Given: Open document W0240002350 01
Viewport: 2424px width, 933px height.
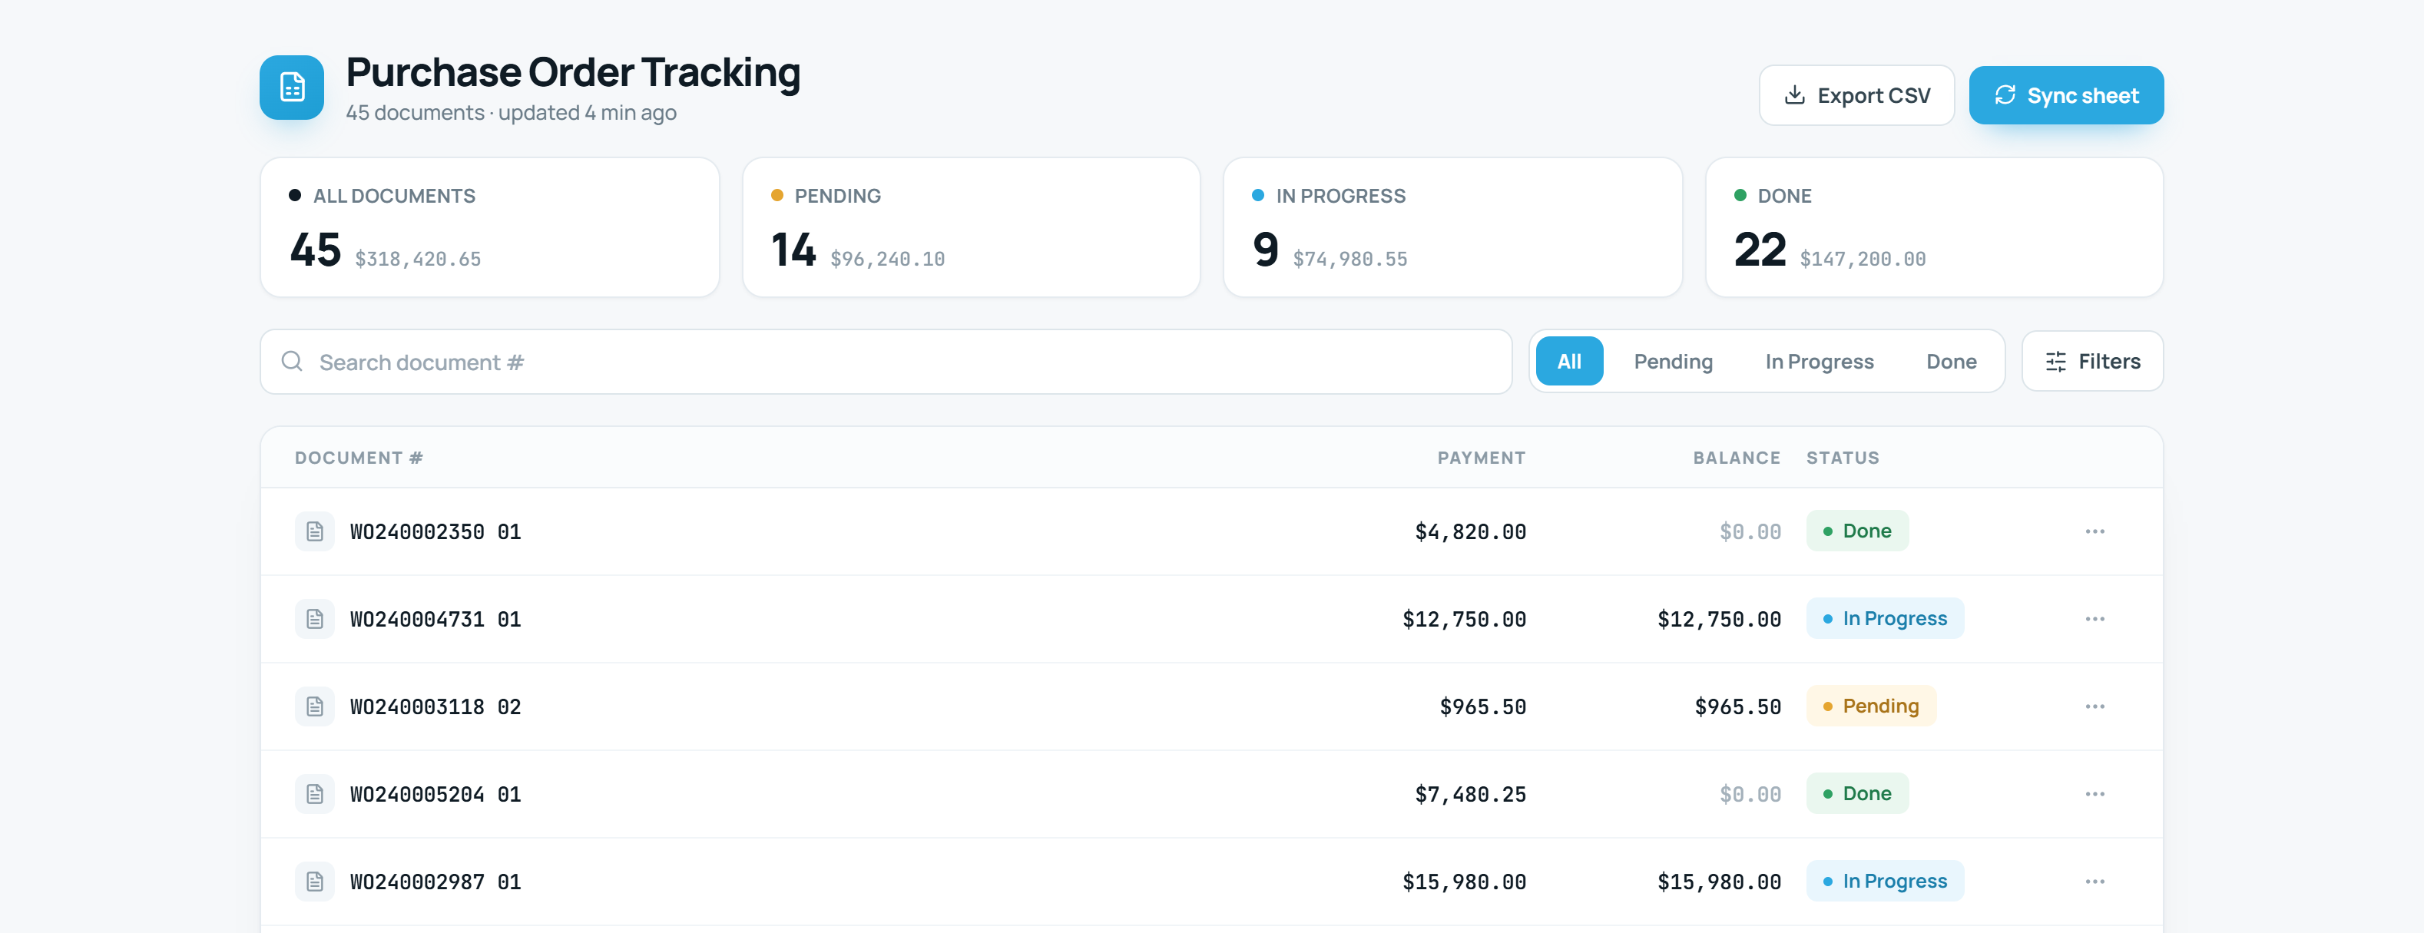Looking at the screenshot, I should coord(435,531).
